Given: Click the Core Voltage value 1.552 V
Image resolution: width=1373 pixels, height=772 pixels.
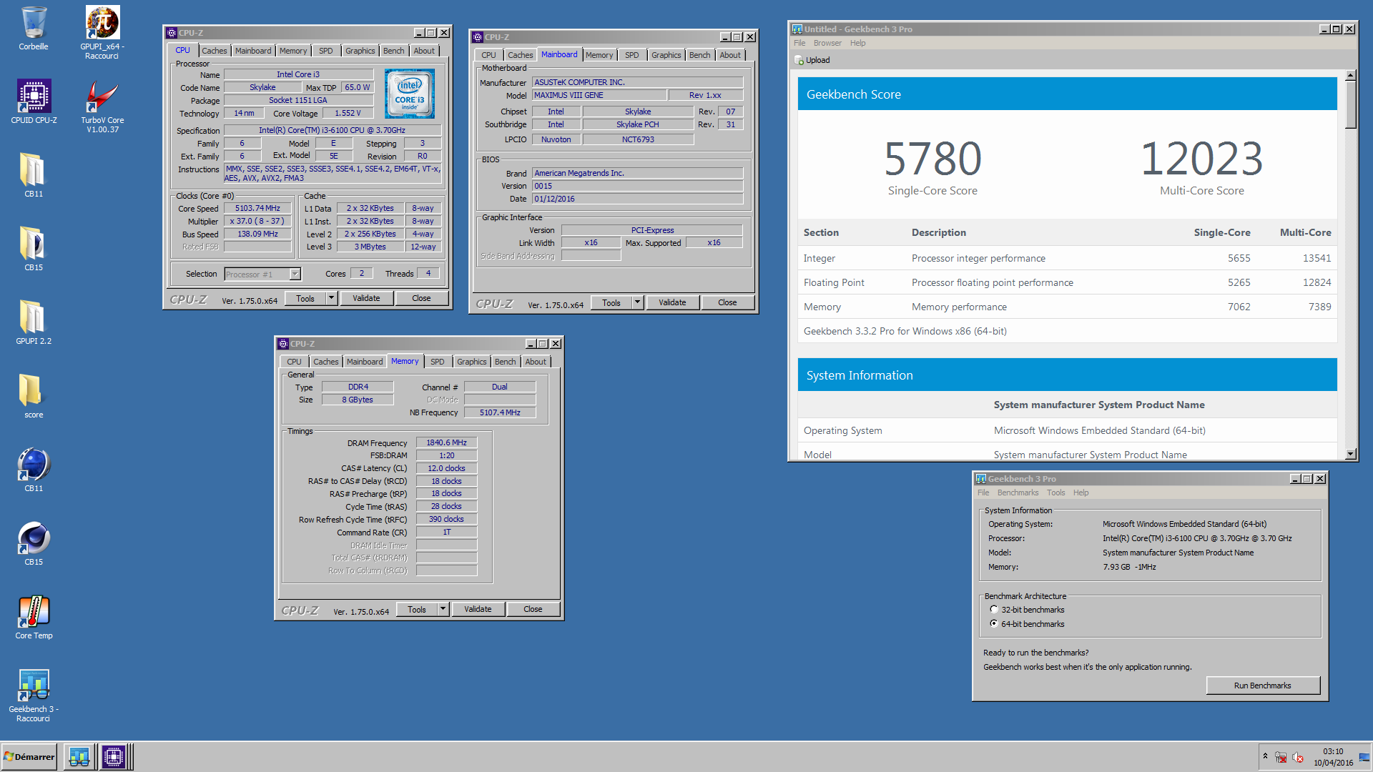Looking at the screenshot, I should click(x=348, y=113).
